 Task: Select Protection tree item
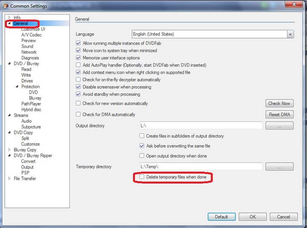pyautogui.click(x=30, y=87)
